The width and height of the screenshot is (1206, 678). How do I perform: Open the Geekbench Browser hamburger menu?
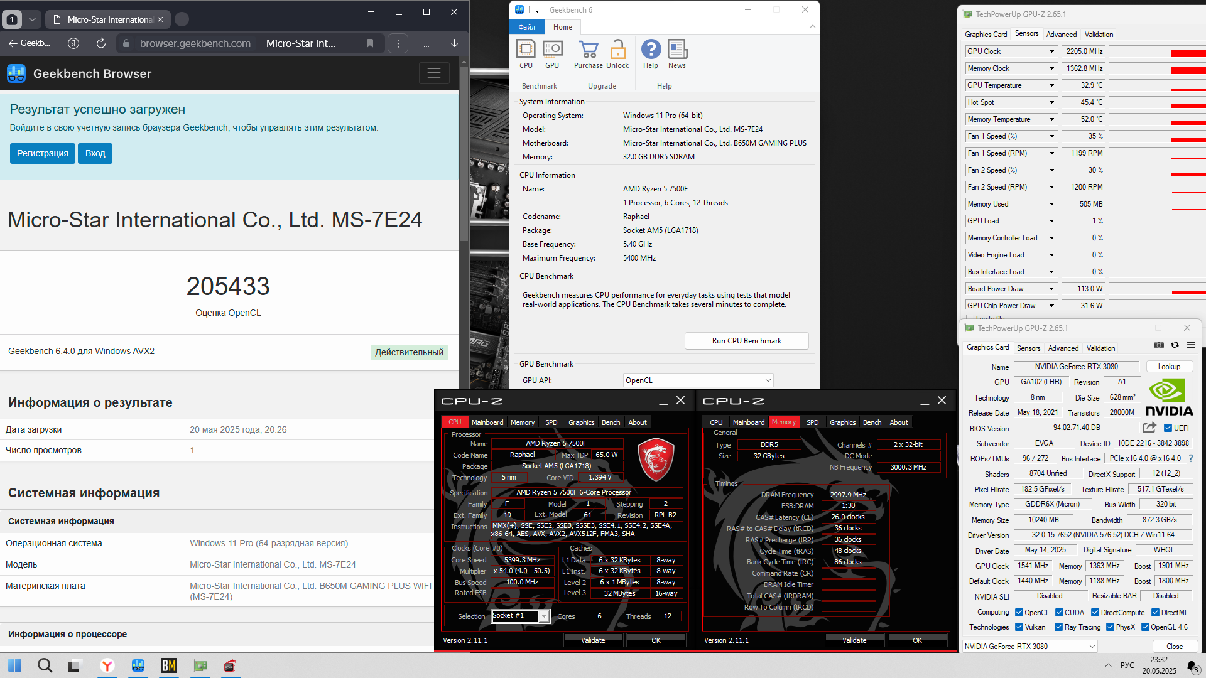coord(434,73)
